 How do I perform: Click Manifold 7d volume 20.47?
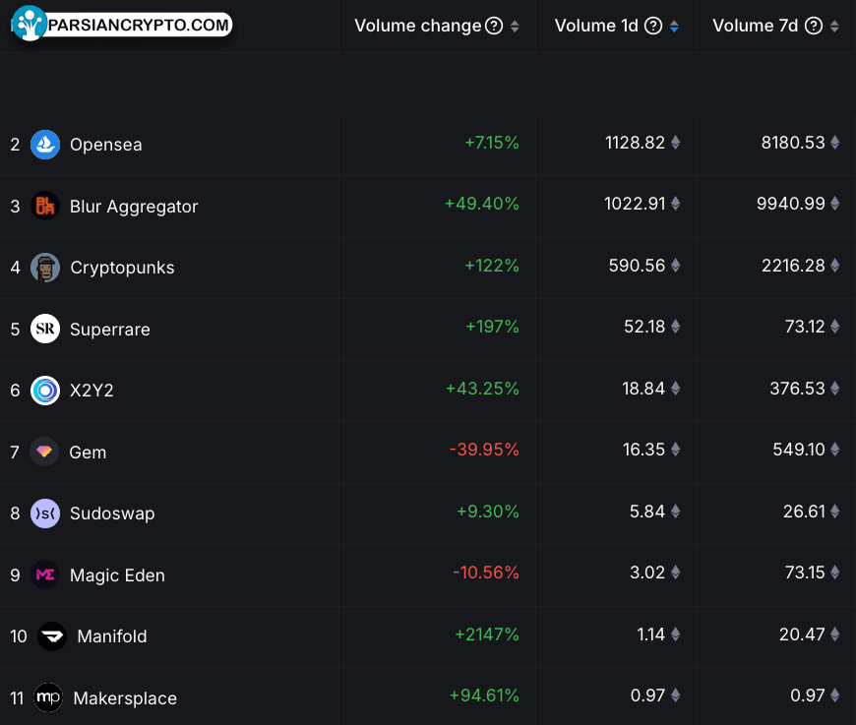[803, 634]
